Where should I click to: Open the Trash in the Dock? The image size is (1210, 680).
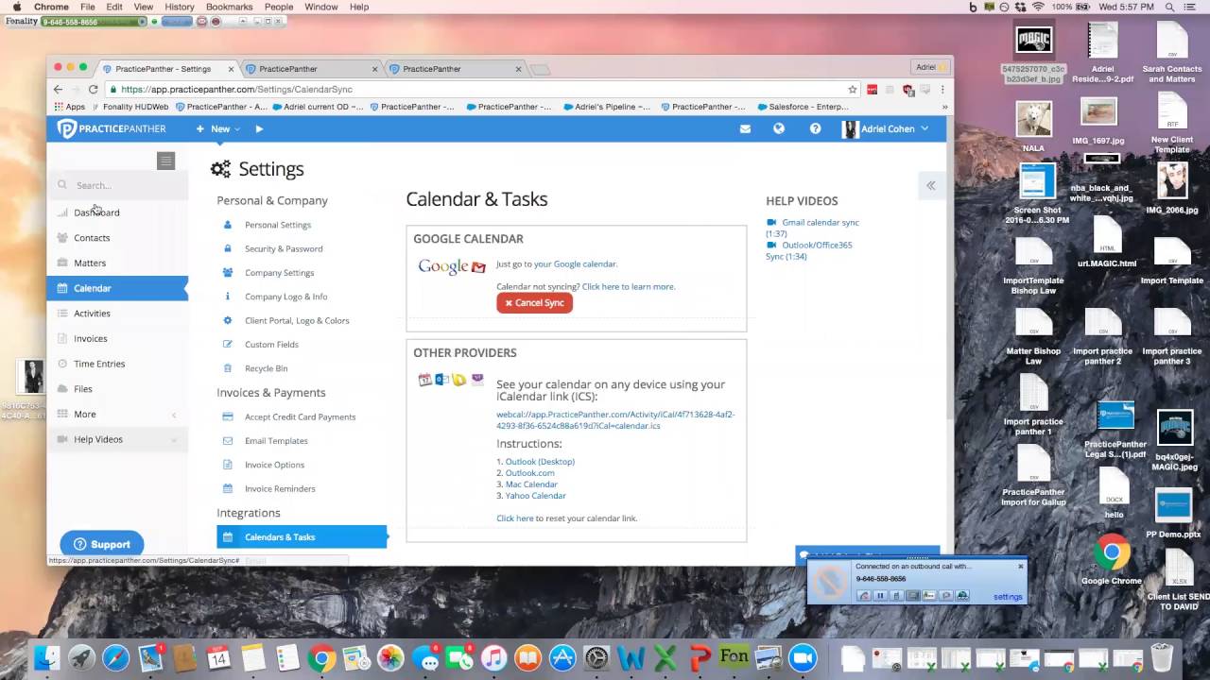point(1162,657)
